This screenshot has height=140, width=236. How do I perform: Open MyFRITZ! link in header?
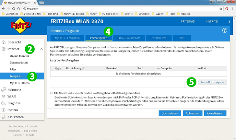click(212, 21)
